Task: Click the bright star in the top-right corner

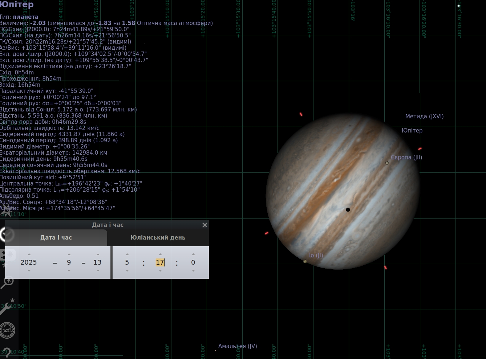Action: pyautogui.click(x=459, y=6)
